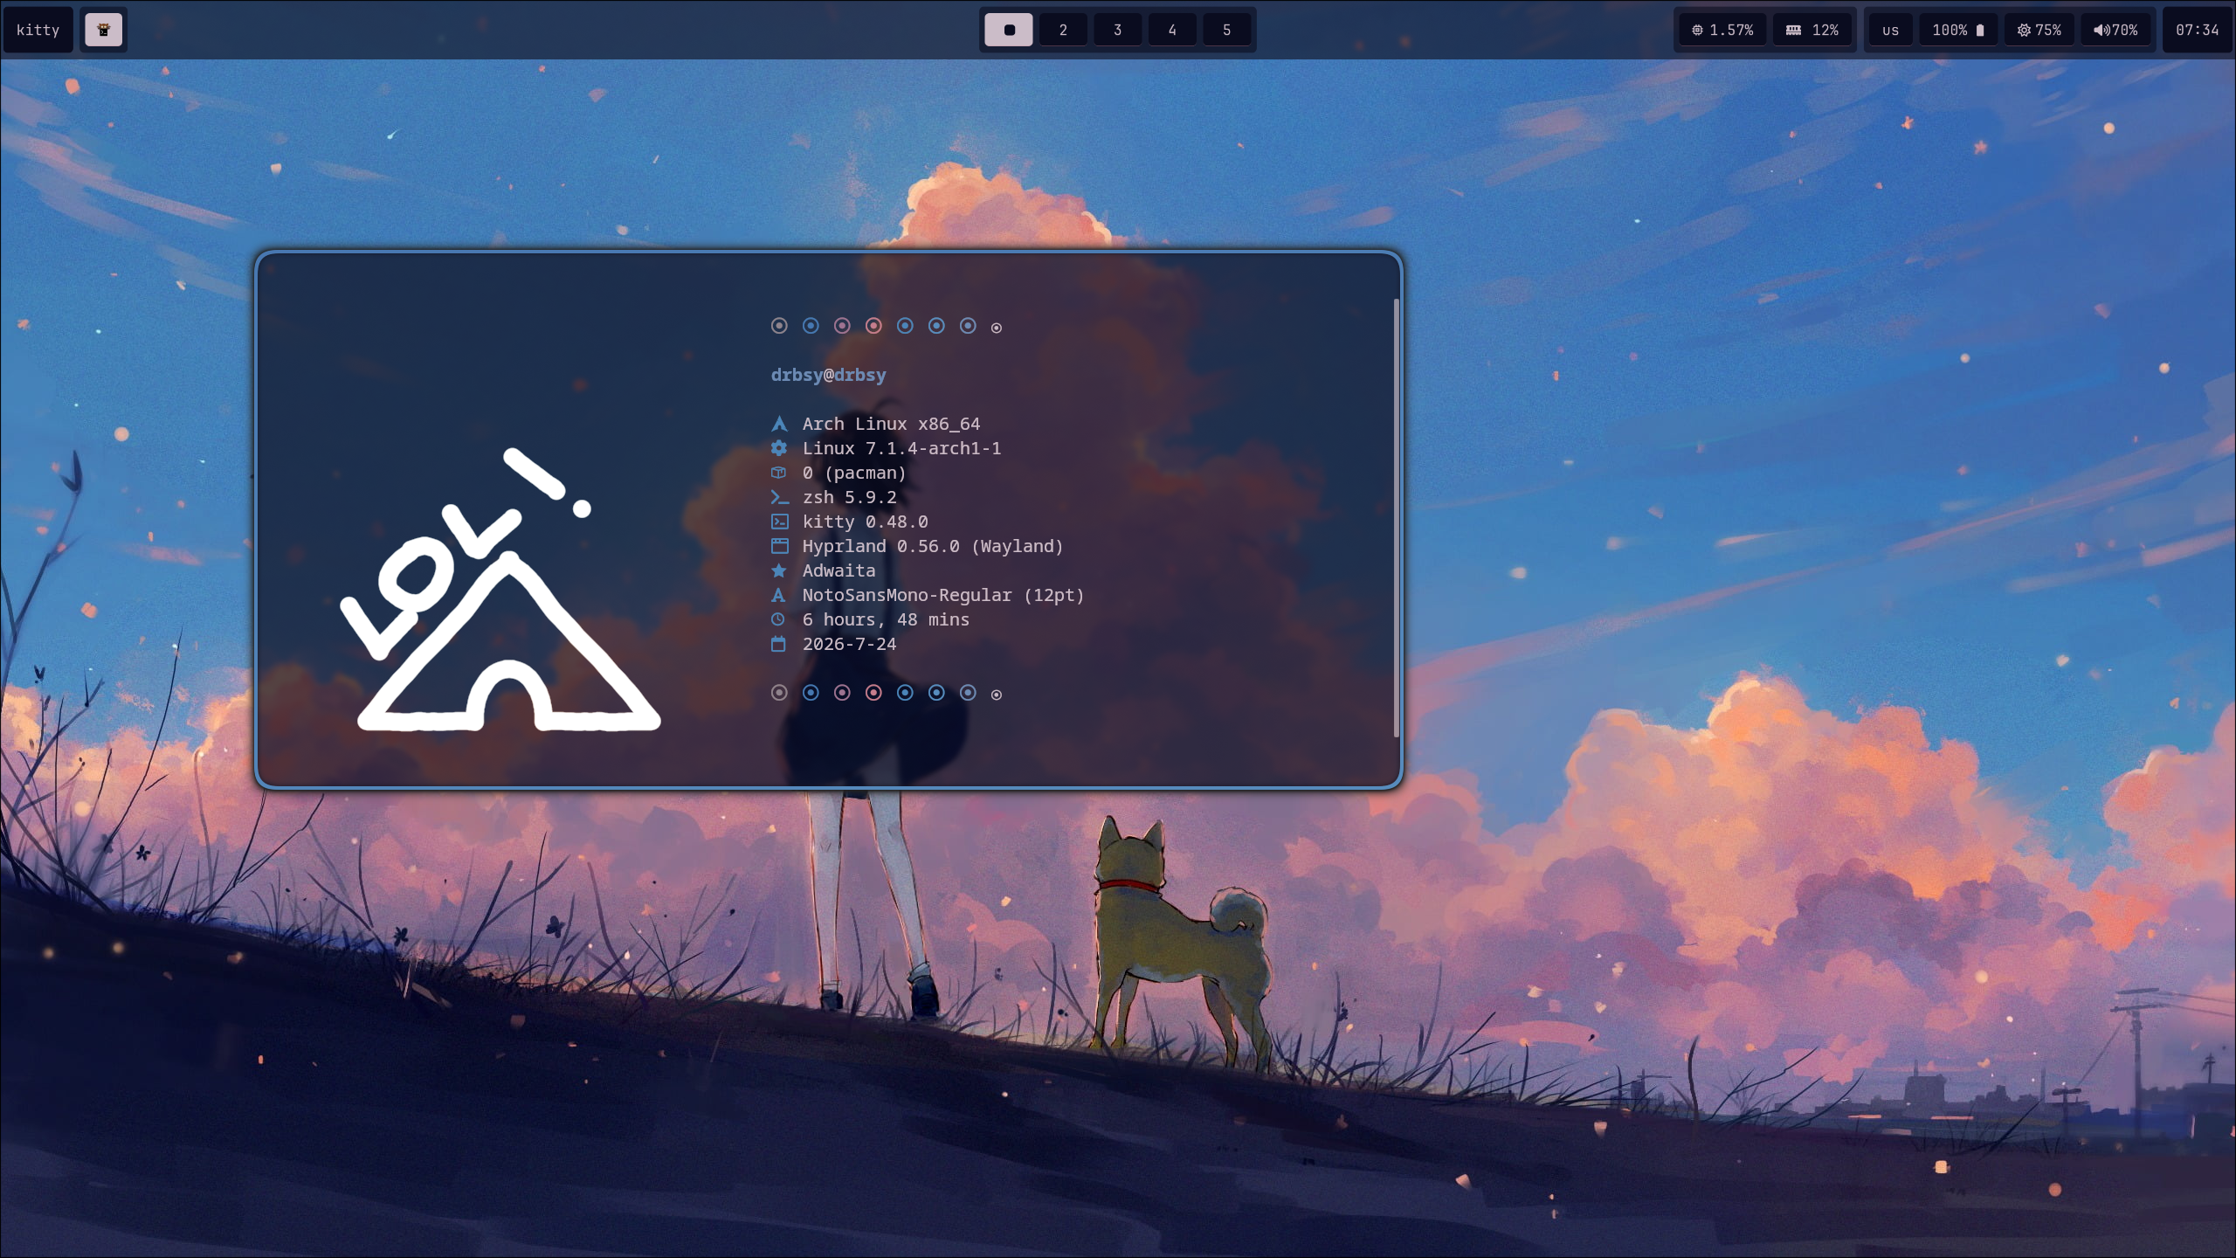Click the 70% volume module
The width and height of the screenshot is (2236, 1258).
coord(2115,30)
